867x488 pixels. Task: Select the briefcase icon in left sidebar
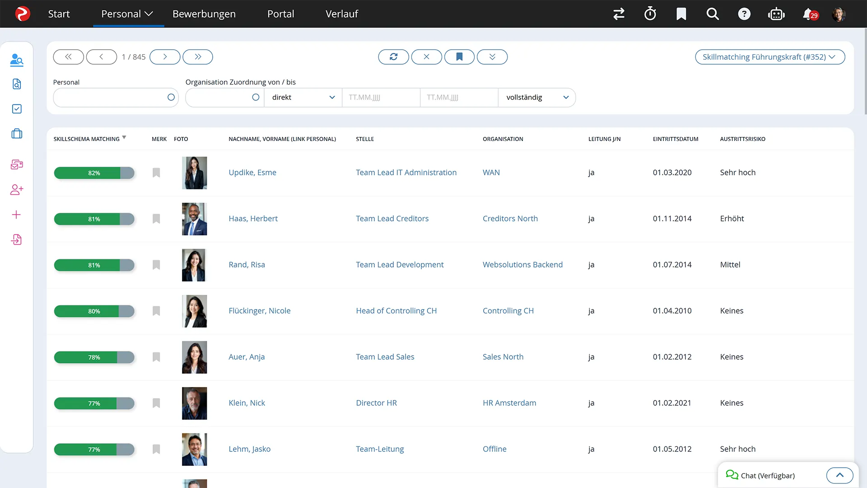point(17,133)
